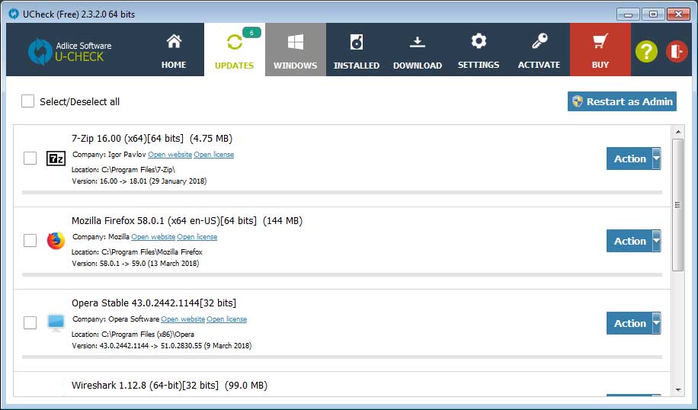698x410 pixels.
Task: Open the Updates tab refresh icon
Action: (234, 42)
